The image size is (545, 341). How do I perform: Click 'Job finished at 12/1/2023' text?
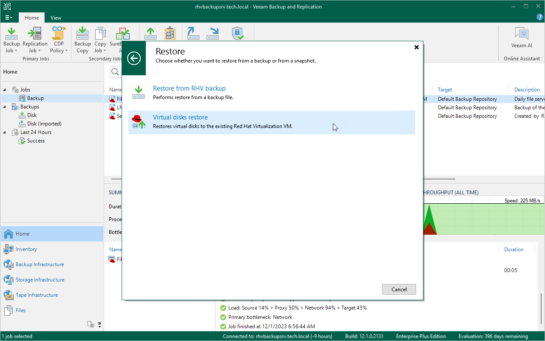pyautogui.click(x=272, y=327)
